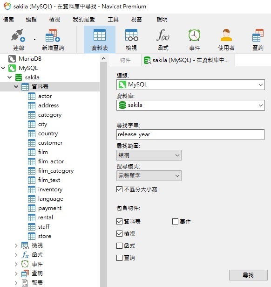Screen dimensions: 271x287
Task: Select the 資料表 table toolbar icon
Action: click(100, 35)
